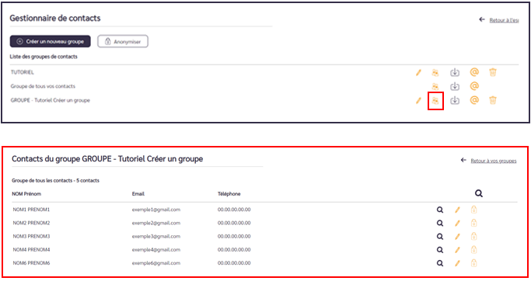The width and height of the screenshot is (531, 281).
Task: Click the back arrow next to Retour à vos groupes
Action: (463, 160)
